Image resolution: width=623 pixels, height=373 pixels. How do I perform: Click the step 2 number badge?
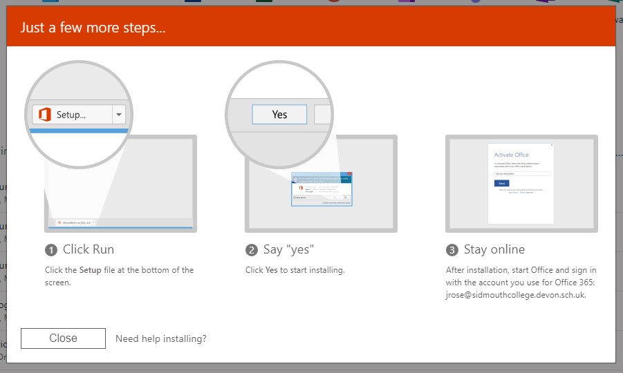[251, 250]
